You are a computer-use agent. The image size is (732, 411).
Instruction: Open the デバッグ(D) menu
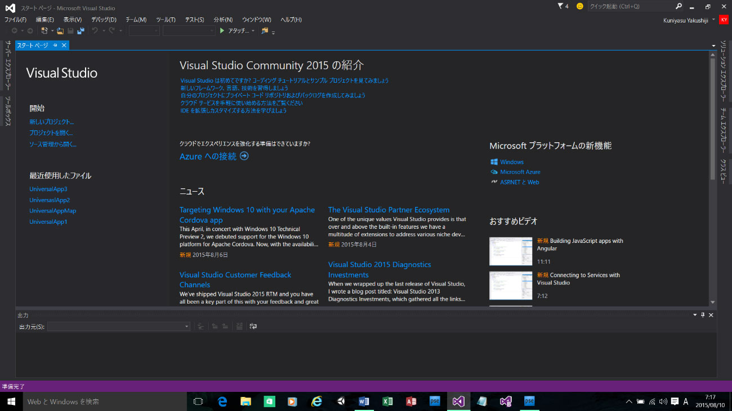[x=104, y=20]
